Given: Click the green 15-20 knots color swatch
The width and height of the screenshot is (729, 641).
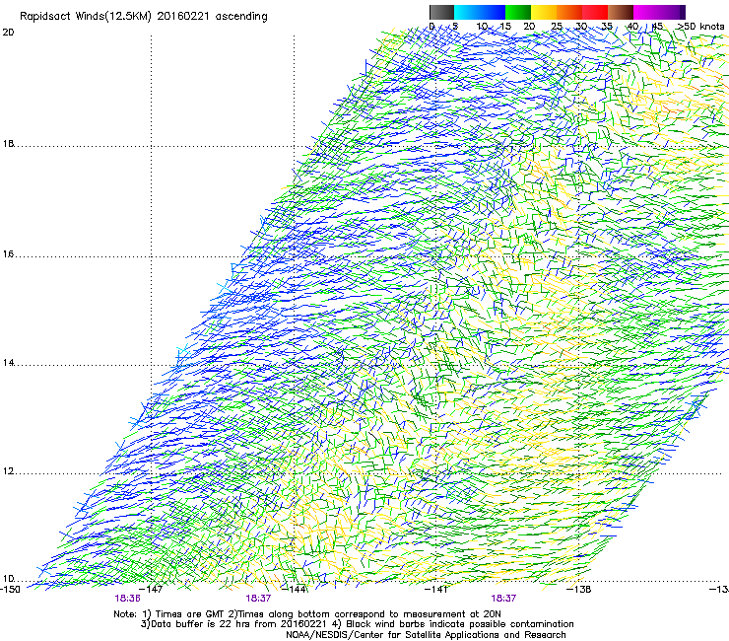Looking at the screenshot, I should 518,12.
